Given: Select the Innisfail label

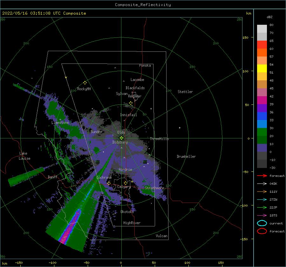Looking at the screenshot, I should (x=128, y=115).
